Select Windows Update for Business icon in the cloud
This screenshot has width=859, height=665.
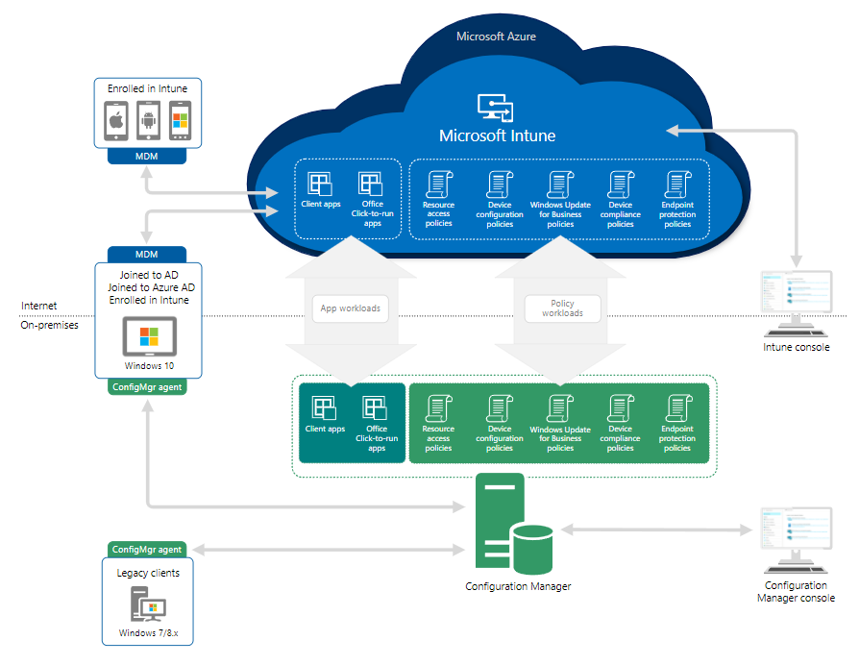tap(560, 185)
